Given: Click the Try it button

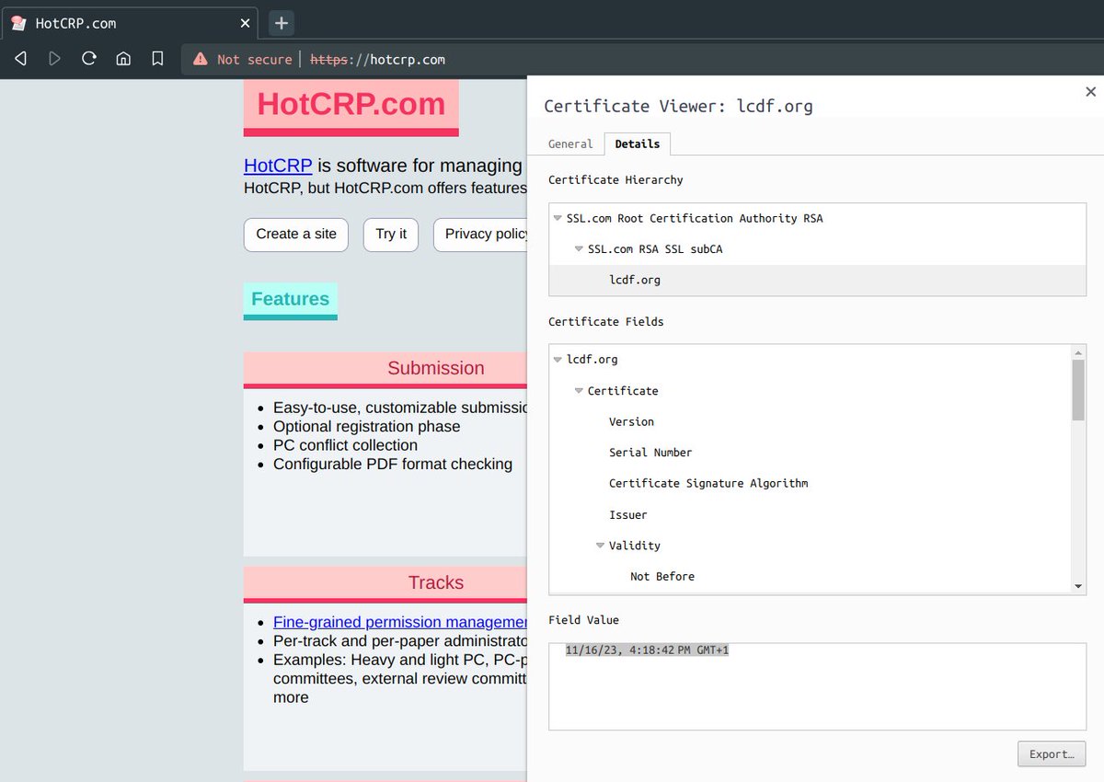Looking at the screenshot, I should click(391, 235).
